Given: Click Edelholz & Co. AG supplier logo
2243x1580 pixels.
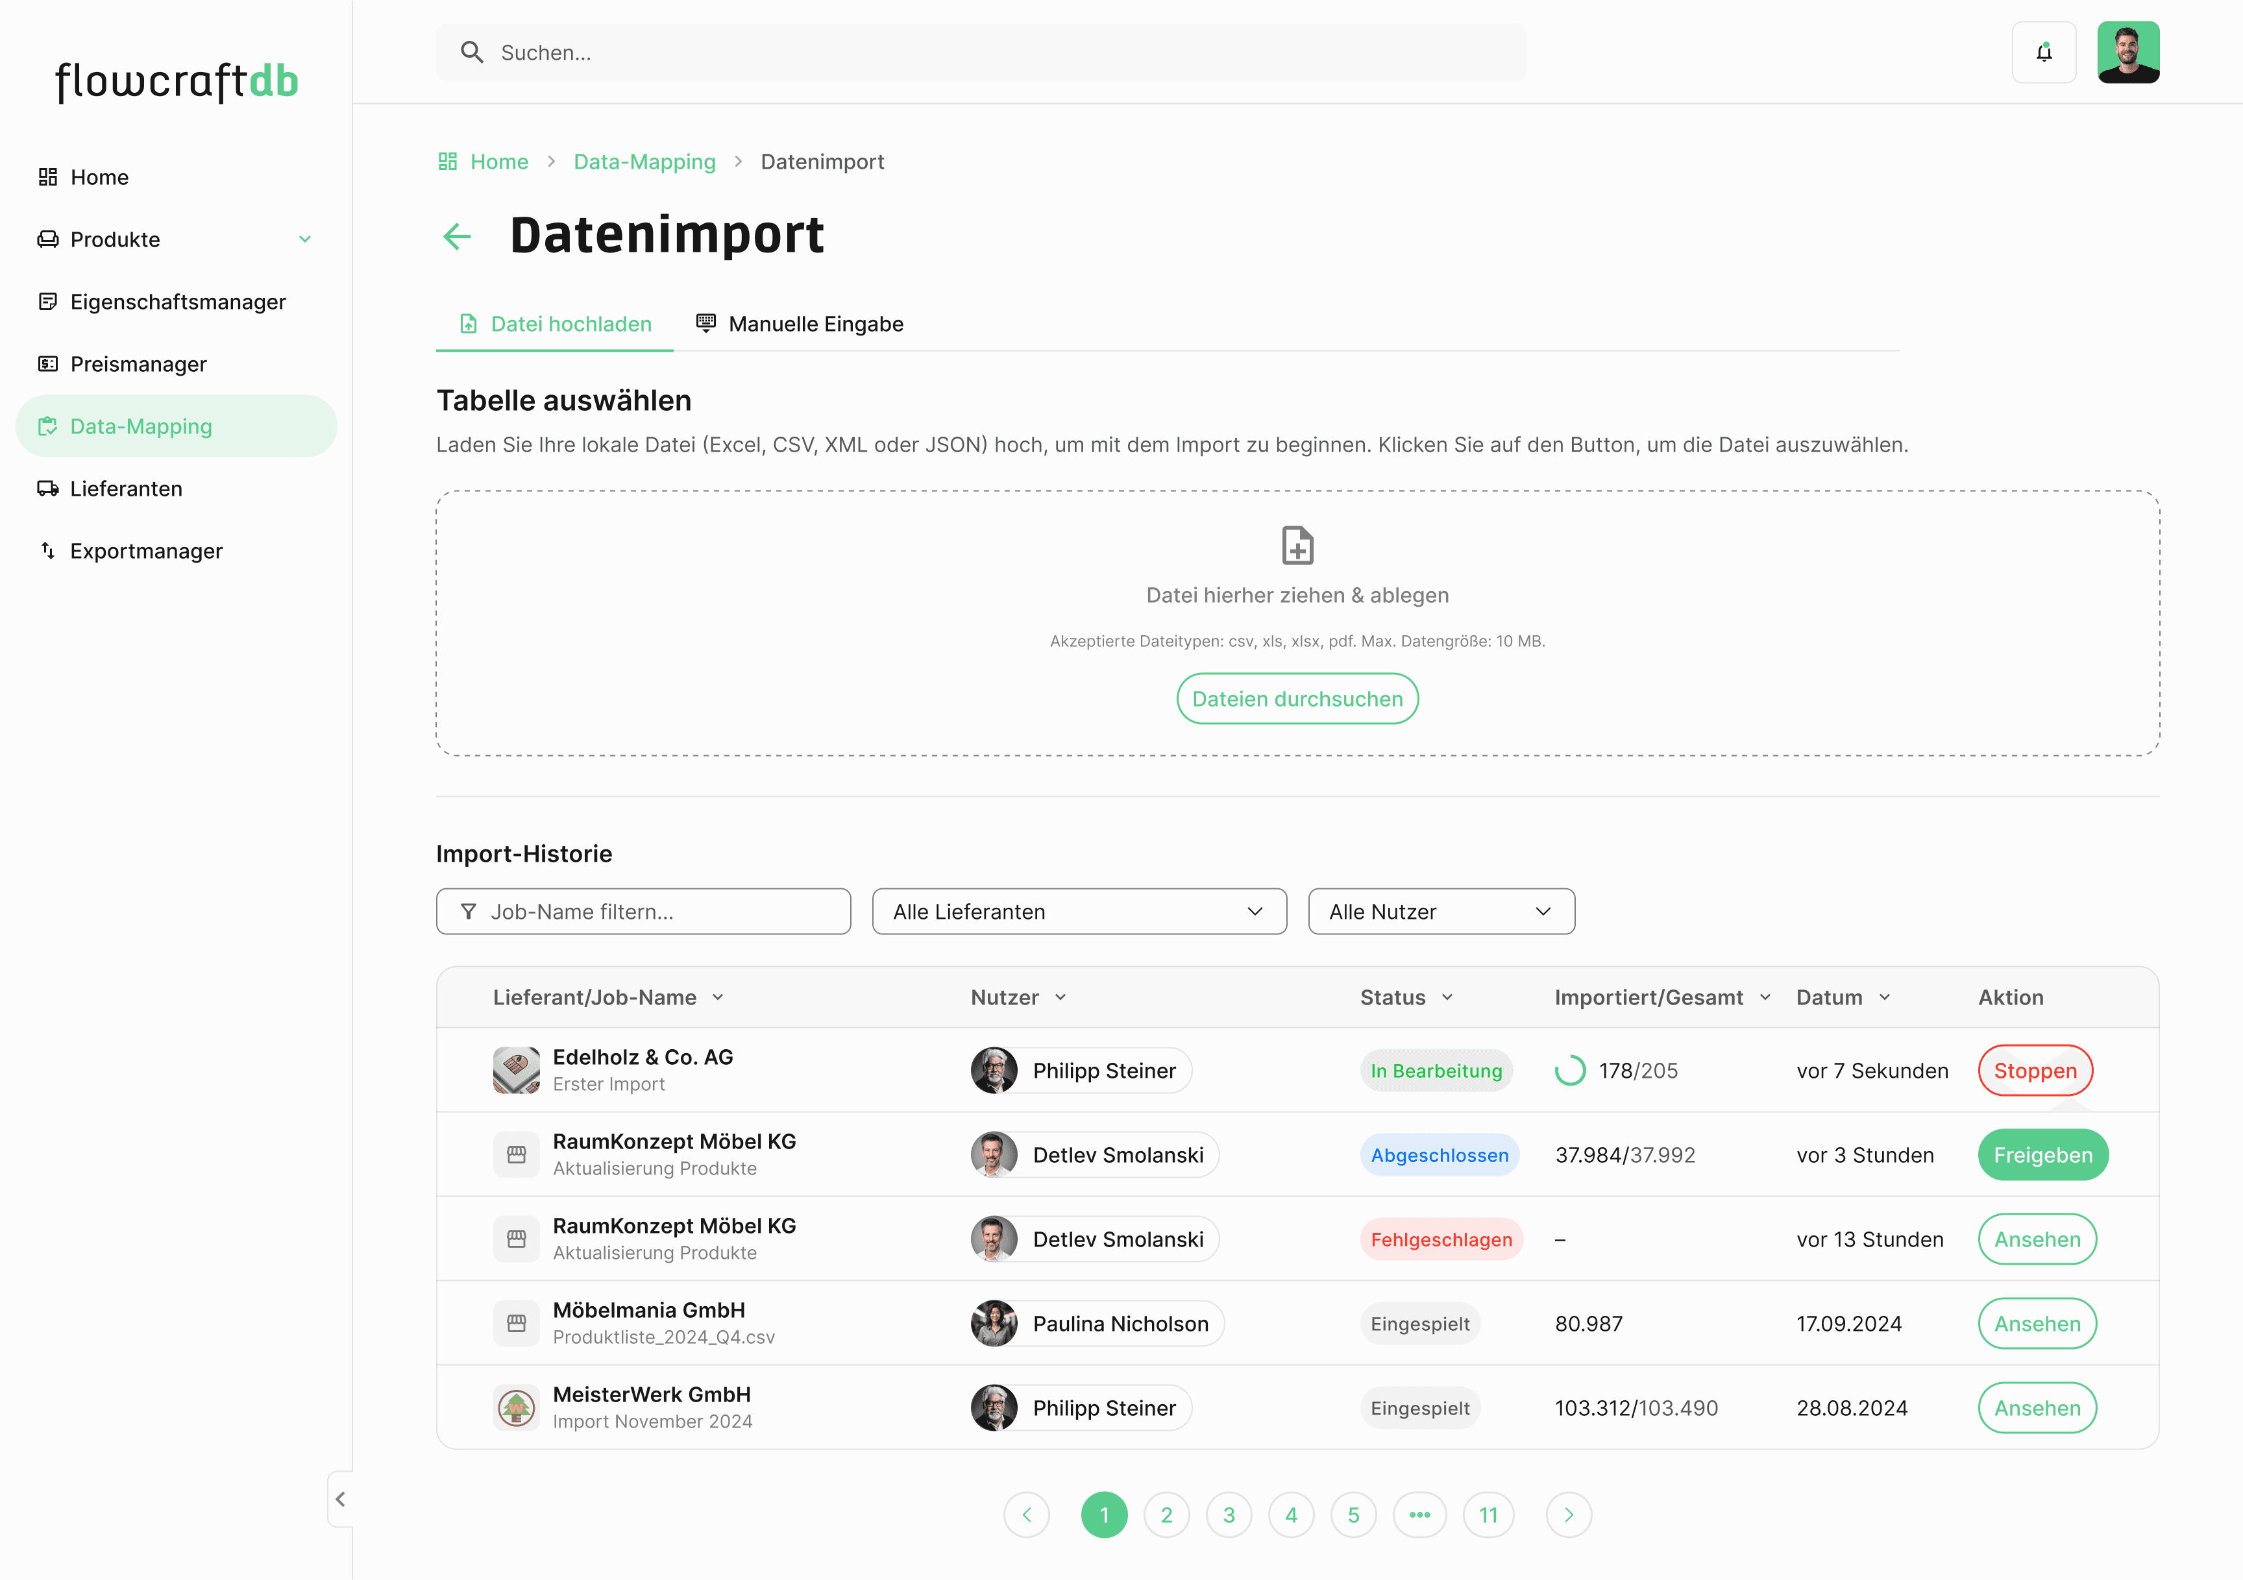Looking at the screenshot, I should point(516,1070).
